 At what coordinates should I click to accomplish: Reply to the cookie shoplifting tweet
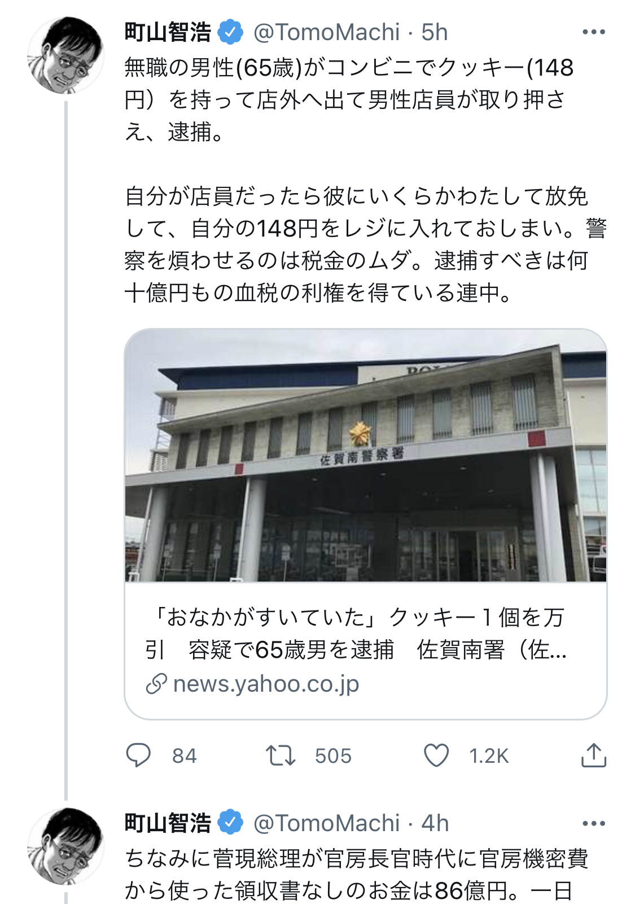tap(138, 755)
